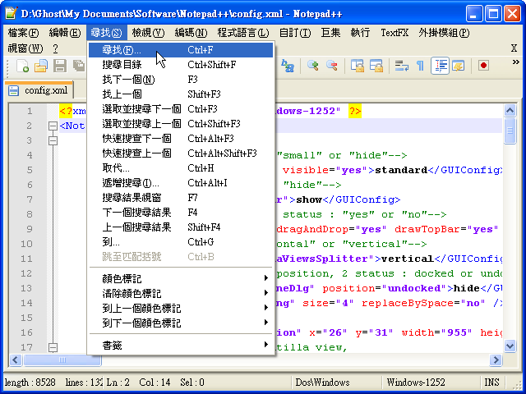Collapse the fold marker on line 3
Image resolution: width=526 pixels, height=394 pixels.
[x=53, y=140]
